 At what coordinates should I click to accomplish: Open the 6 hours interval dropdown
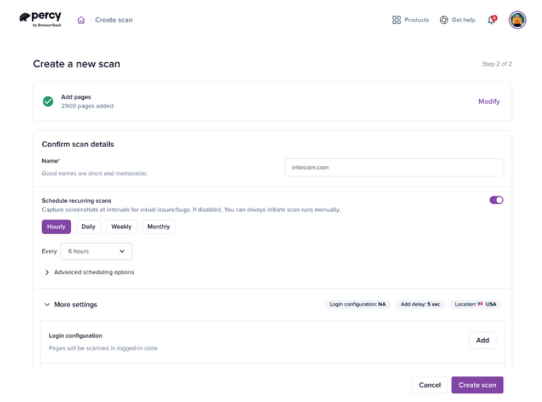click(x=96, y=252)
